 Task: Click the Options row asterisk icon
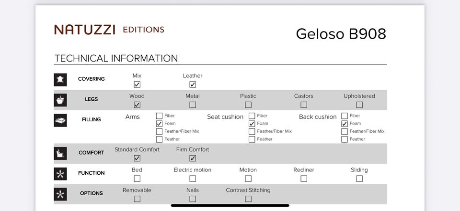pos(60,194)
